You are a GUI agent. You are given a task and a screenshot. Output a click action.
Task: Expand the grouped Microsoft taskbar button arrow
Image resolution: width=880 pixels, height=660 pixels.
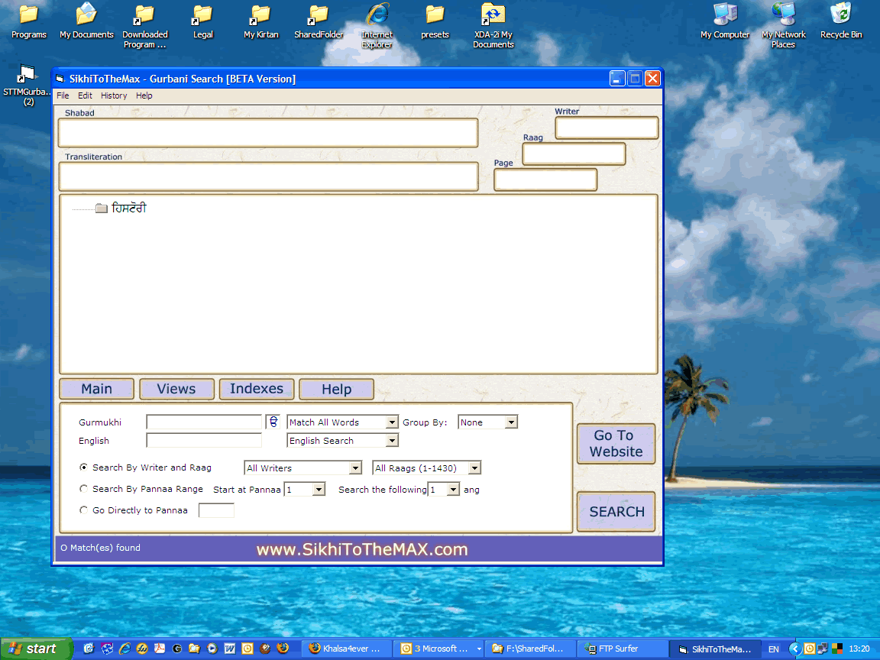click(x=479, y=649)
